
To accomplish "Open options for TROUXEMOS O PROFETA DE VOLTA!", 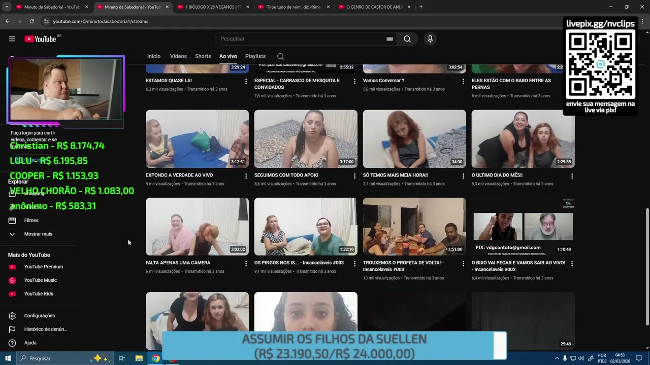I will tap(463, 264).
